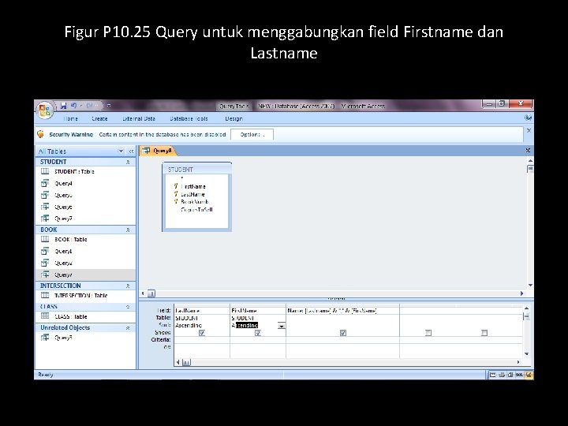This screenshot has width=568, height=426.
Task: Open the All Tables dropdown arrow in the navigation pane
Action: coord(121,151)
